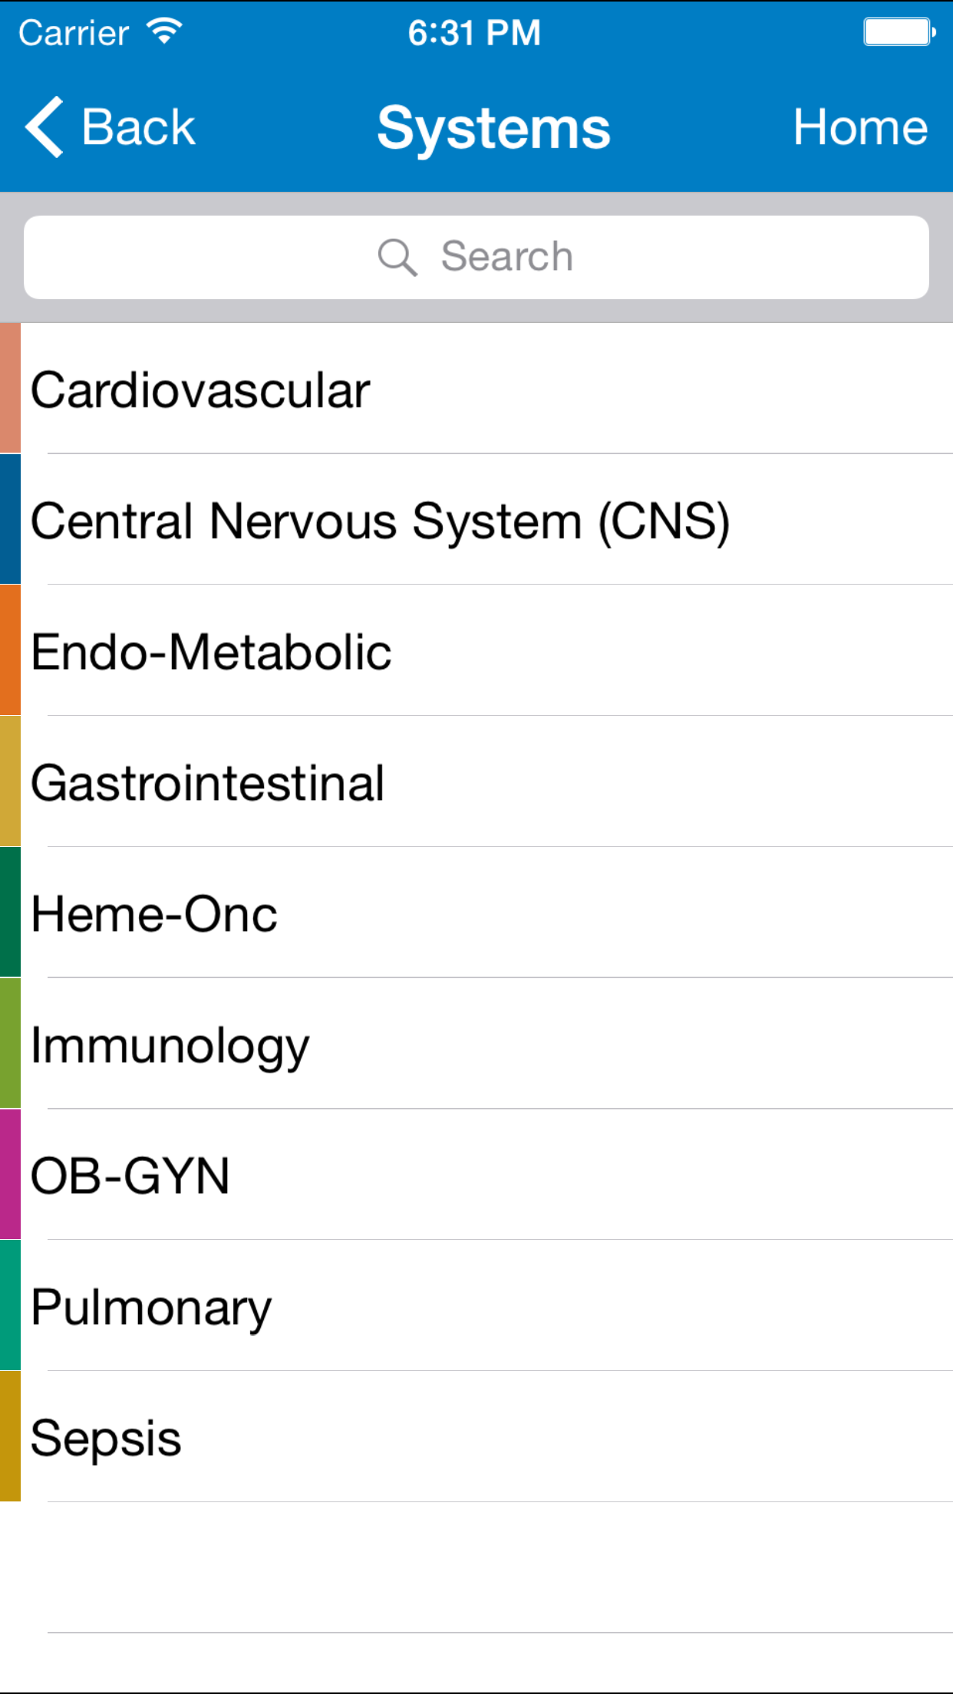Tap the Systems title in navigation bar
Viewport: 953px width, 1694px height.
pos(493,128)
